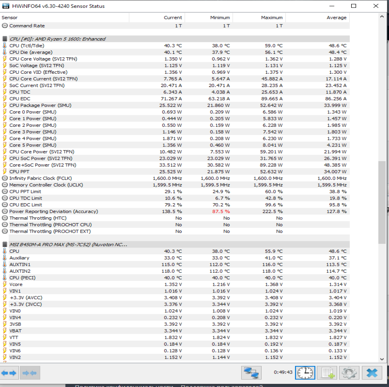Click the lightning icon for CPU EDC row
389x387 pixels.
point(4,98)
